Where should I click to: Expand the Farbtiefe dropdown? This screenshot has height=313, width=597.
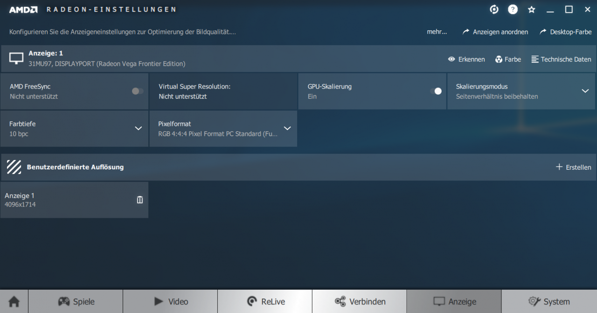click(138, 128)
